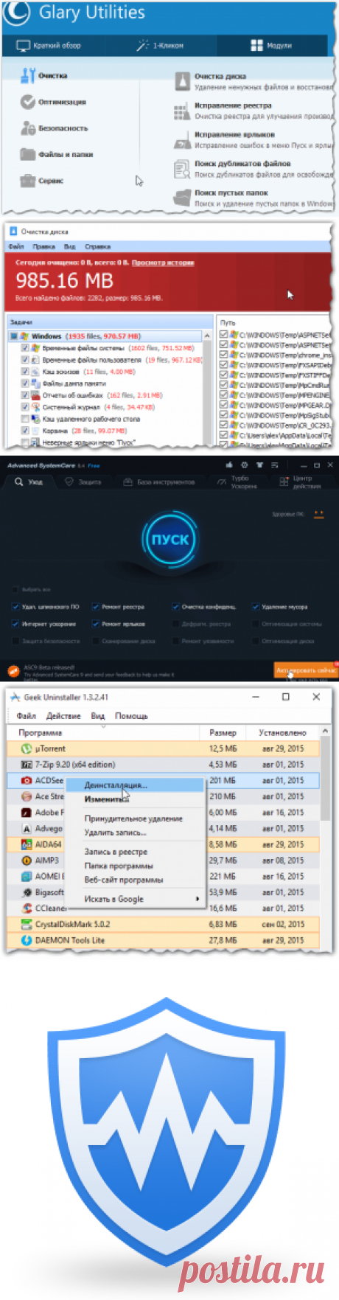This screenshot has height=1300, width=339.
Task: Choose Деинсталляция from the context menu
Action: coord(134,785)
